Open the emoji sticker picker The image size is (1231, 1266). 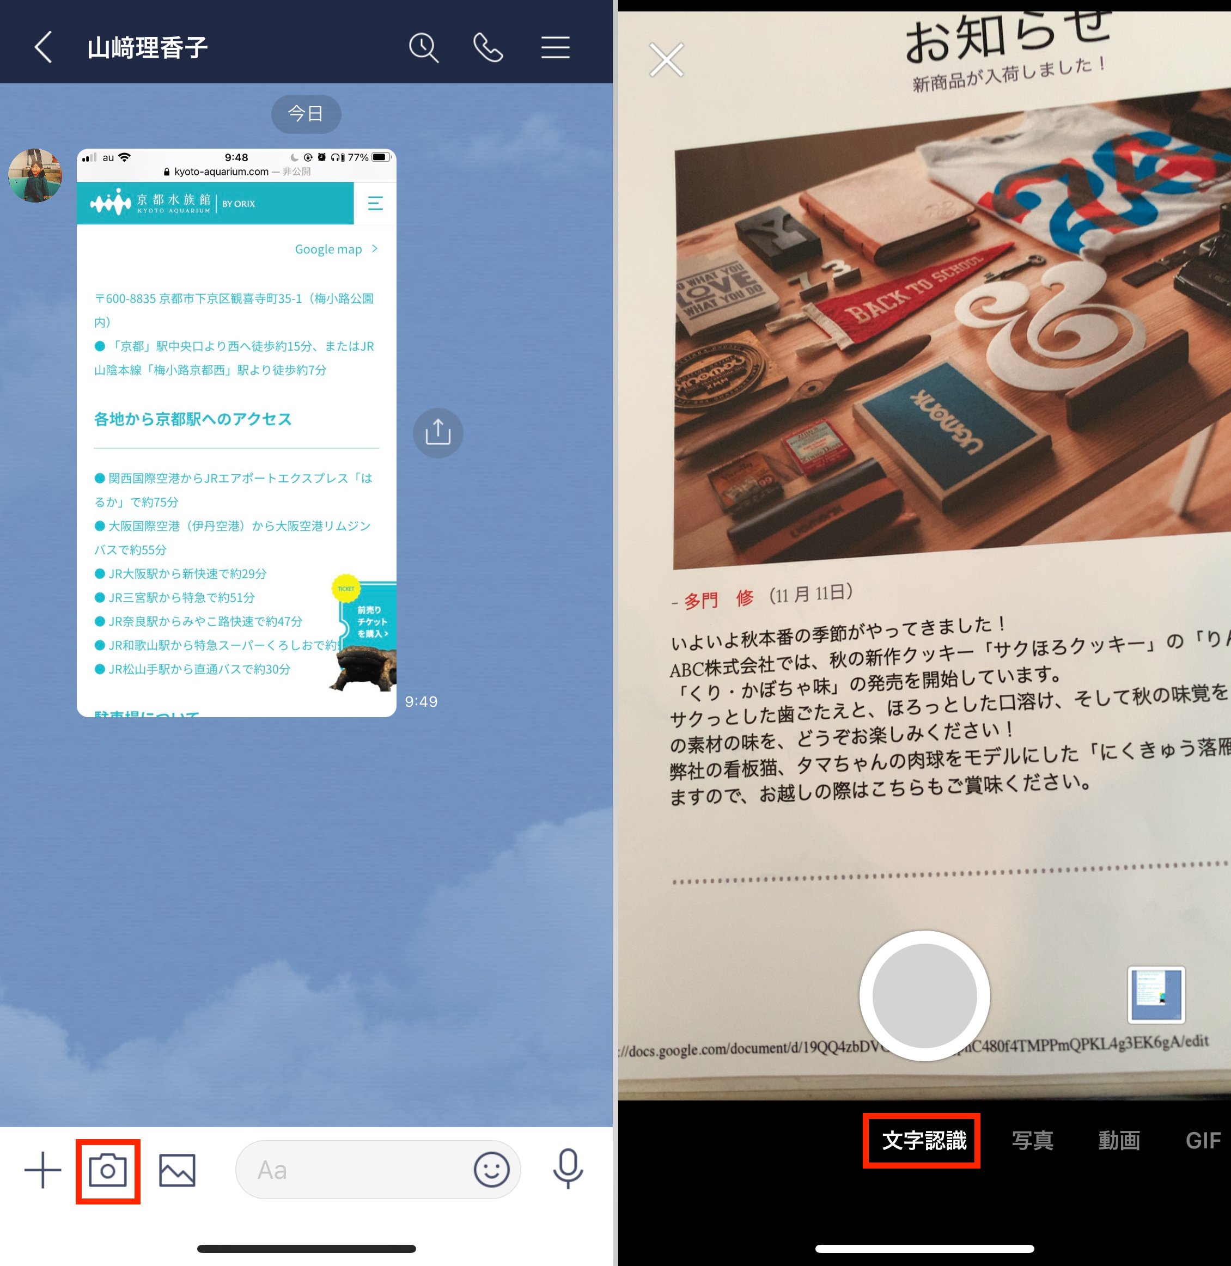[x=491, y=1170]
